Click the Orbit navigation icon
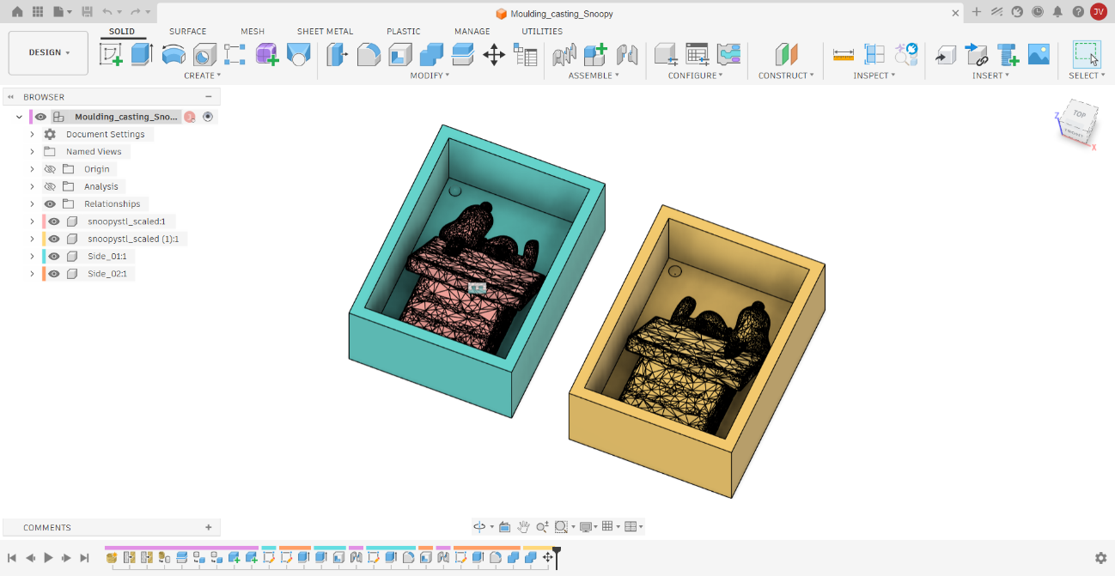 click(x=480, y=526)
